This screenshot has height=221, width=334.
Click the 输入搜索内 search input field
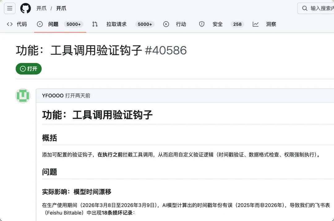point(319,8)
